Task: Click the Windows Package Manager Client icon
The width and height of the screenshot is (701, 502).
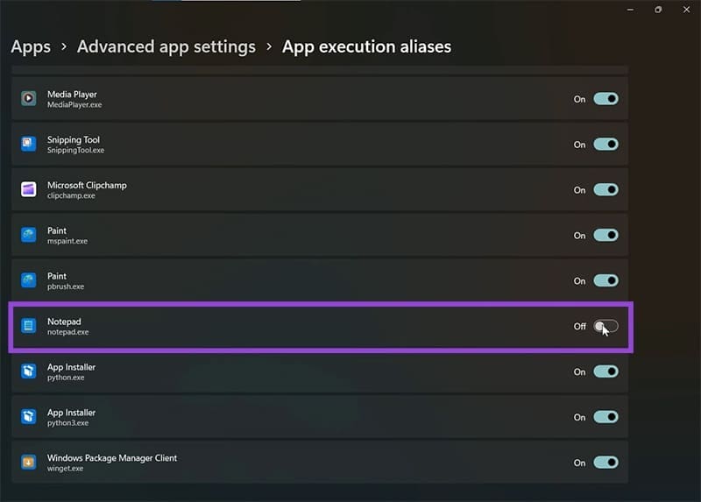Action: point(29,462)
